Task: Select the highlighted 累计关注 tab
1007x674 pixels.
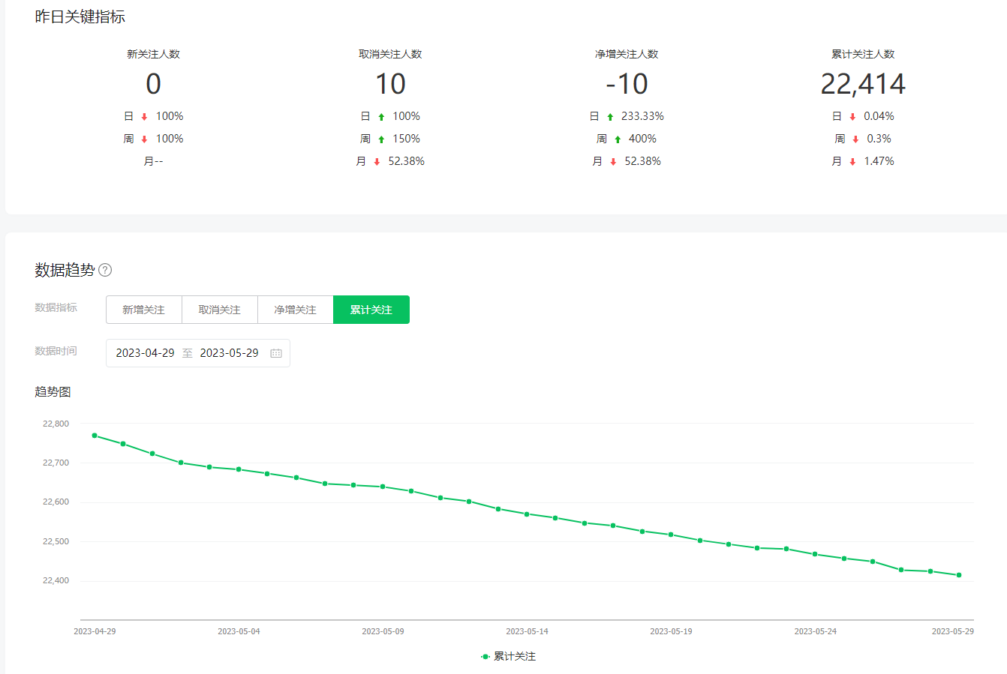Action: (x=371, y=310)
